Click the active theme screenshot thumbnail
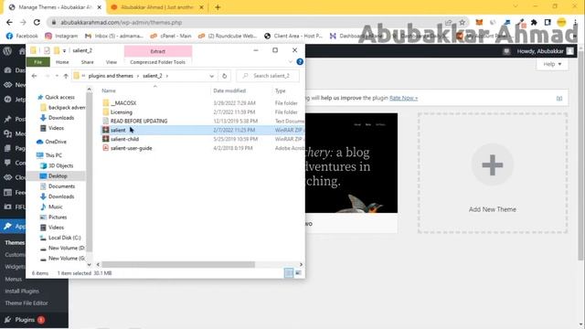Viewport: 585px width, 329px height. (351, 163)
